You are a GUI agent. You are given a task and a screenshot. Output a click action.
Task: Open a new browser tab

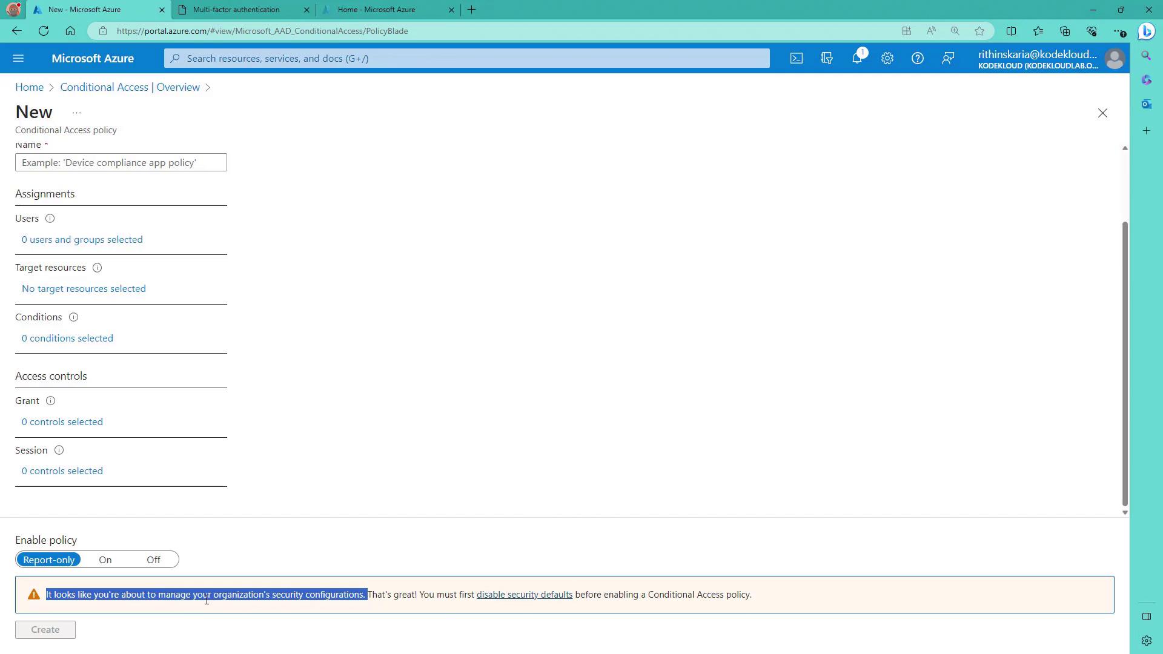[472, 10]
